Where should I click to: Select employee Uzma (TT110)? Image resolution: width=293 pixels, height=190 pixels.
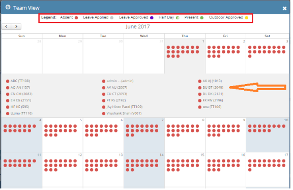click(x=21, y=113)
